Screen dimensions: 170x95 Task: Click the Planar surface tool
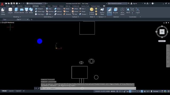(x=82, y=11)
